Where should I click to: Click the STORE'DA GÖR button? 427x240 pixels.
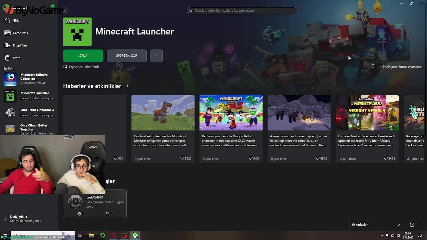127,56
